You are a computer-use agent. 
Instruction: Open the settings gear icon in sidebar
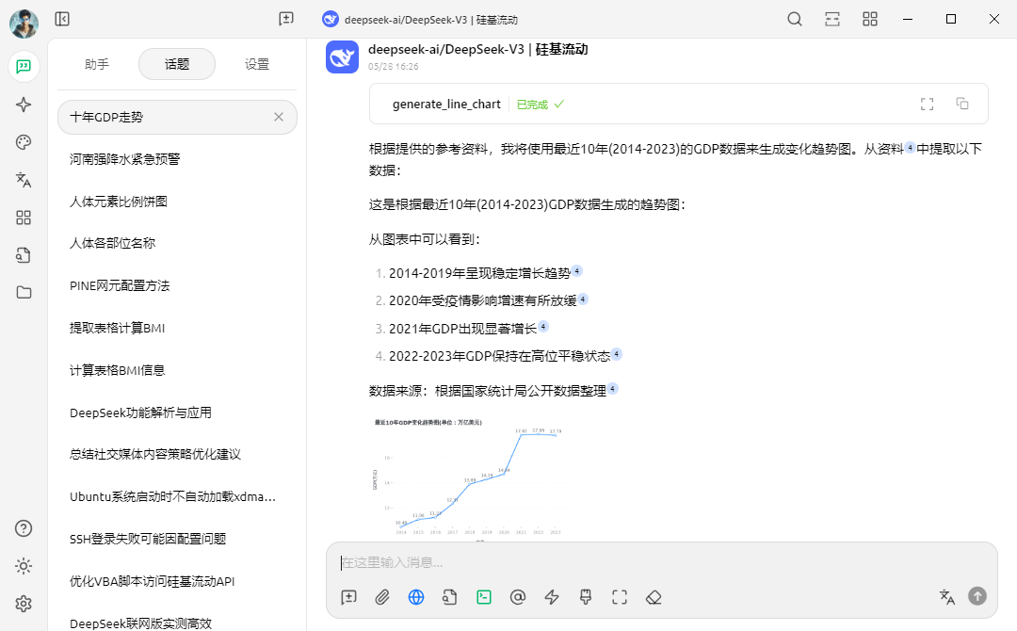(24, 604)
